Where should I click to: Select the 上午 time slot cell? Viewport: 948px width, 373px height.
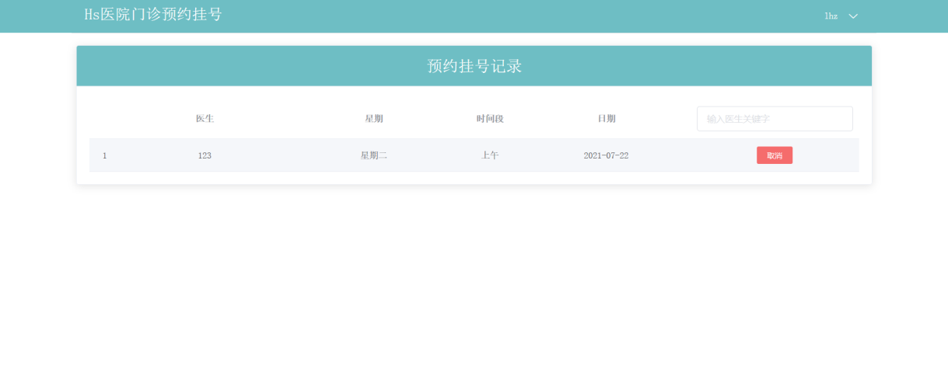(490, 155)
